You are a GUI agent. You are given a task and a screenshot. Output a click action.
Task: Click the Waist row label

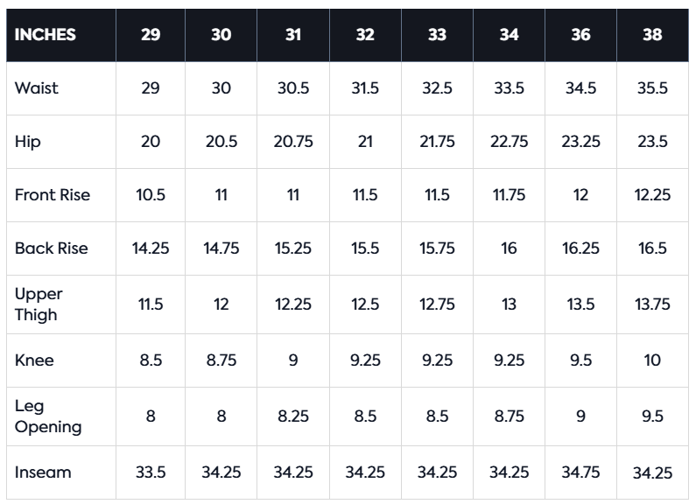[37, 88]
